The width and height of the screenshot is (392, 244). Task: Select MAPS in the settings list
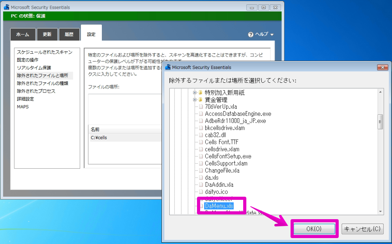[x=23, y=107]
